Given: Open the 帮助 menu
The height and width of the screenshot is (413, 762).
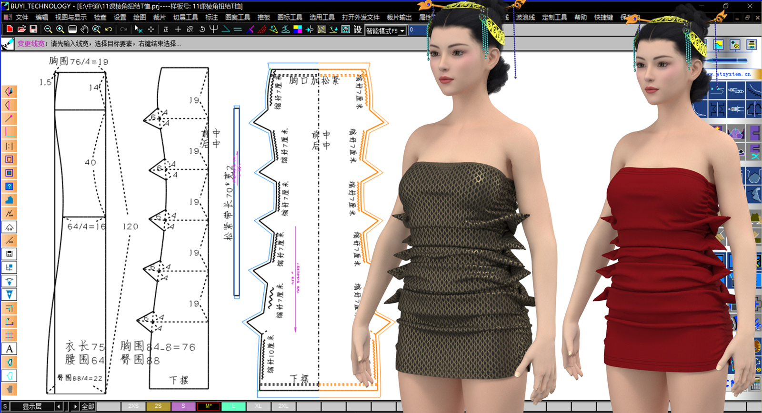Looking at the screenshot, I should point(581,17).
